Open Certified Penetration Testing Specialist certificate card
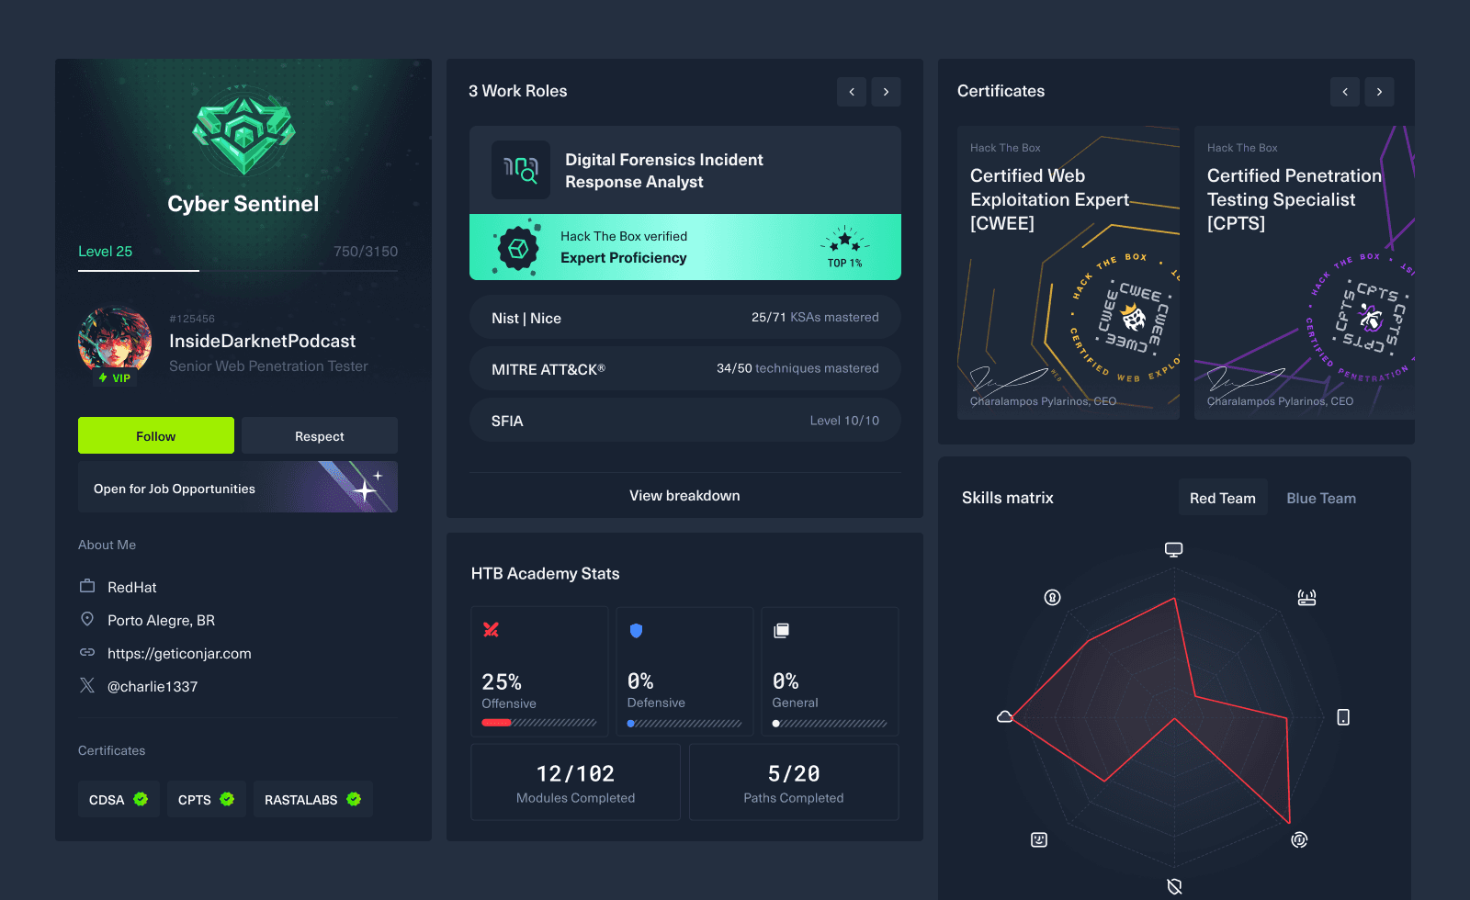Screen dimensions: 1470x900 [x=1305, y=273]
